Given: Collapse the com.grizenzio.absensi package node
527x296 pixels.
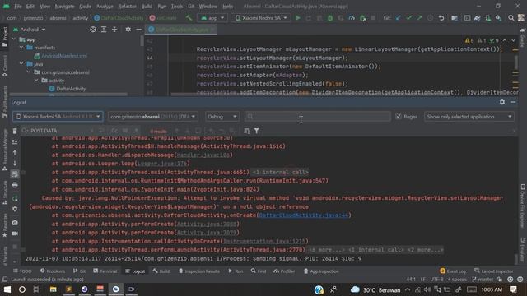Looking at the screenshot, I should pos(29,72).
